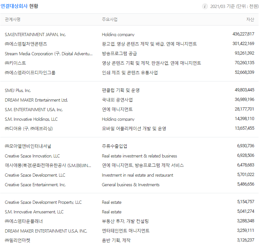Click Real estate investment & related business
263x245 pixels.
(139, 156)
